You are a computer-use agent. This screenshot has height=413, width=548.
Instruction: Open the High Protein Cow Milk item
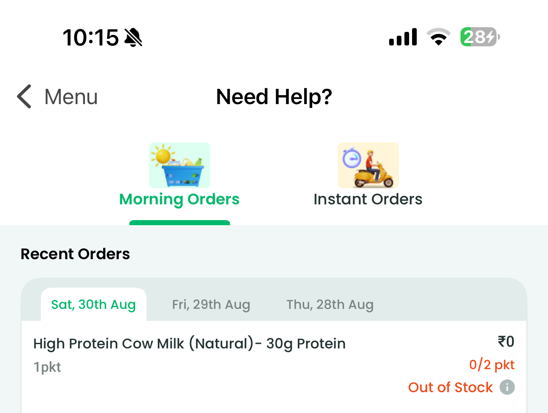[189, 343]
